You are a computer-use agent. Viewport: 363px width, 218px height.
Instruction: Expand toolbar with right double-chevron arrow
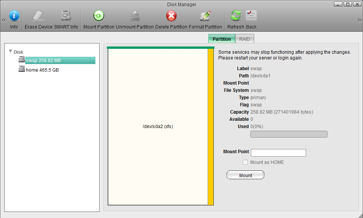pyautogui.click(x=359, y=20)
